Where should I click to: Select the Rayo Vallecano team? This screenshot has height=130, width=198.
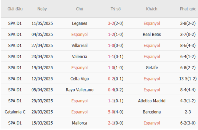(x=80, y=90)
